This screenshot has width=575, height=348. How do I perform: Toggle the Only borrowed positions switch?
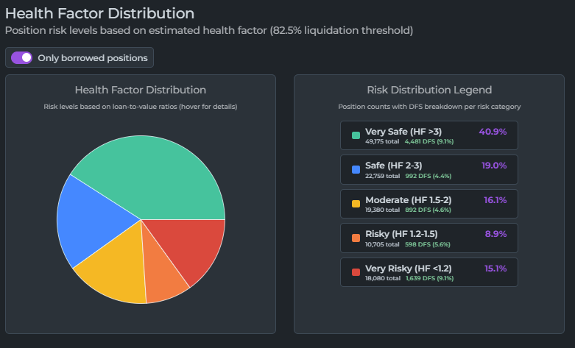click(22, 58)
